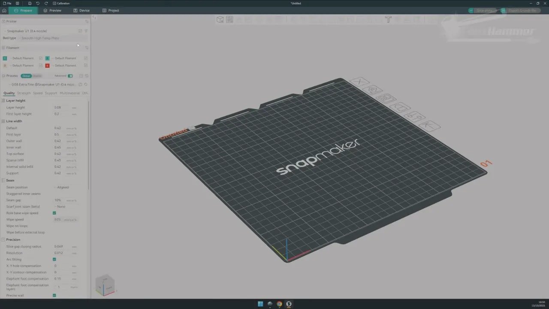
Task: Click filament 2 color swatch
Action: [47, 58]
